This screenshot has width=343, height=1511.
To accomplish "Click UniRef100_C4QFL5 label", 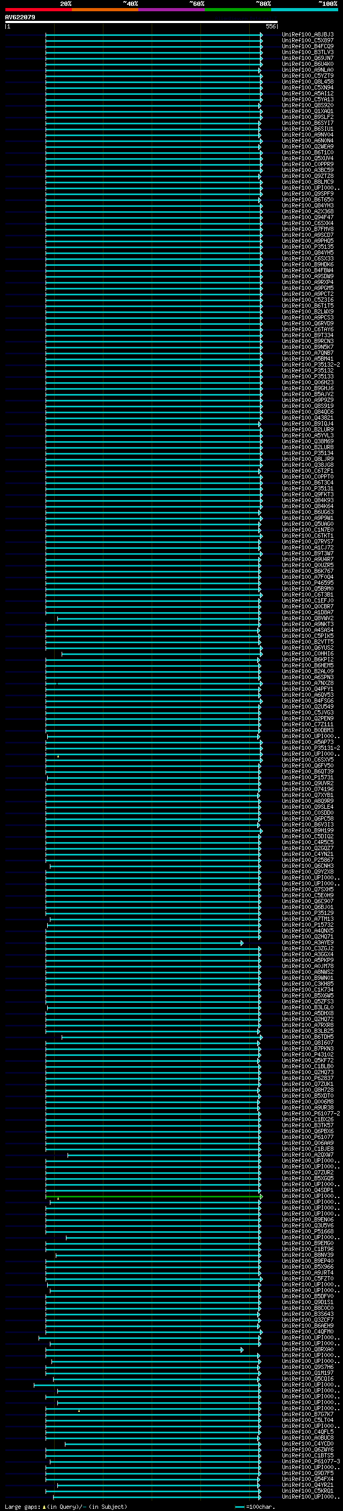I will 308,1432.
